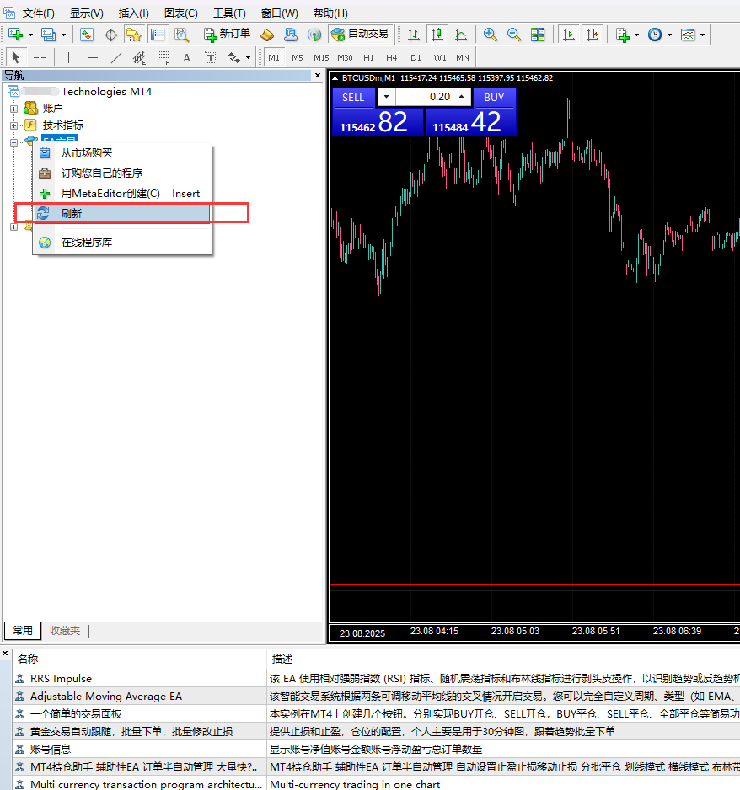
Task: Zoom in on the chart
Action: click(x=491, y=35)
